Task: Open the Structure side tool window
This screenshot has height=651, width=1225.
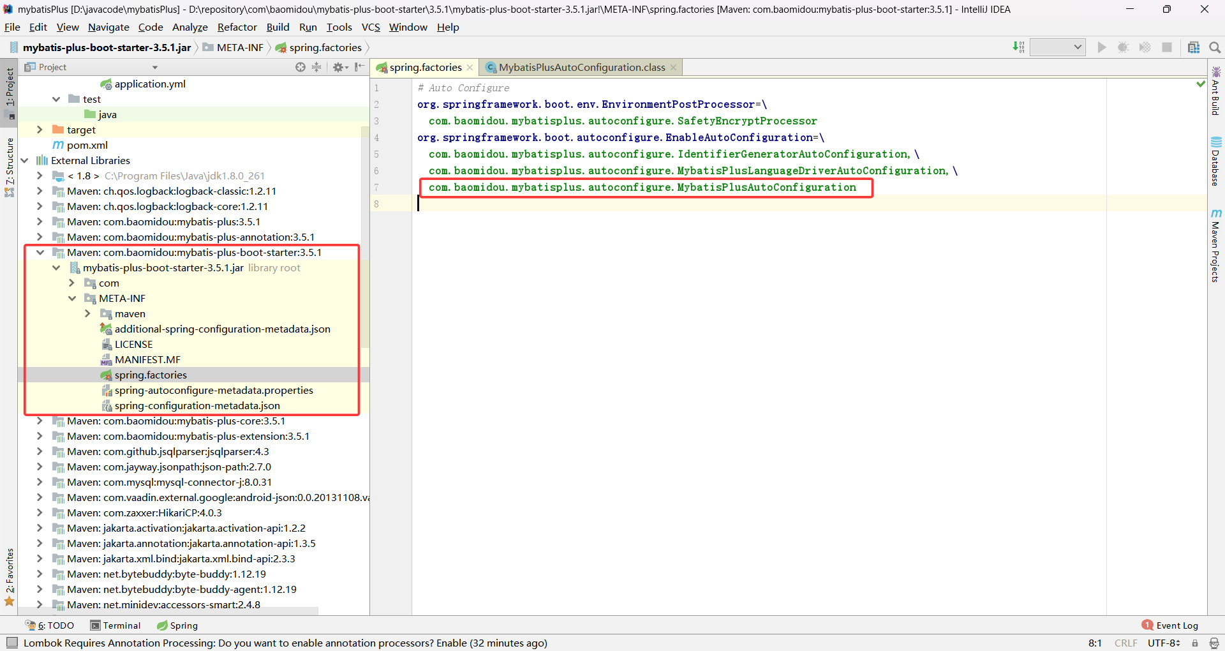Action: (9, 167)
